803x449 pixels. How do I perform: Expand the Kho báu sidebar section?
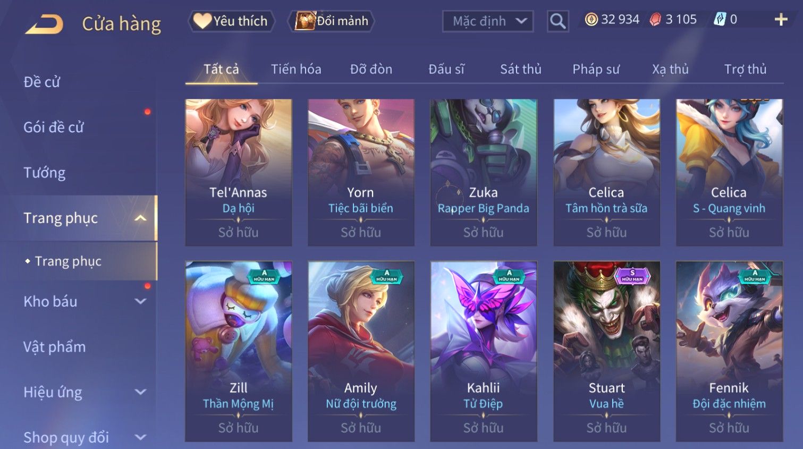[x=140, y=301]
